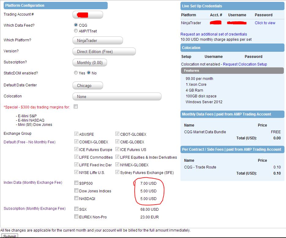Viewport: 286px width, 238px height.
Task: Toggle the LIFFE Fixed Inc Der checkbox
Action: [76, 164]
